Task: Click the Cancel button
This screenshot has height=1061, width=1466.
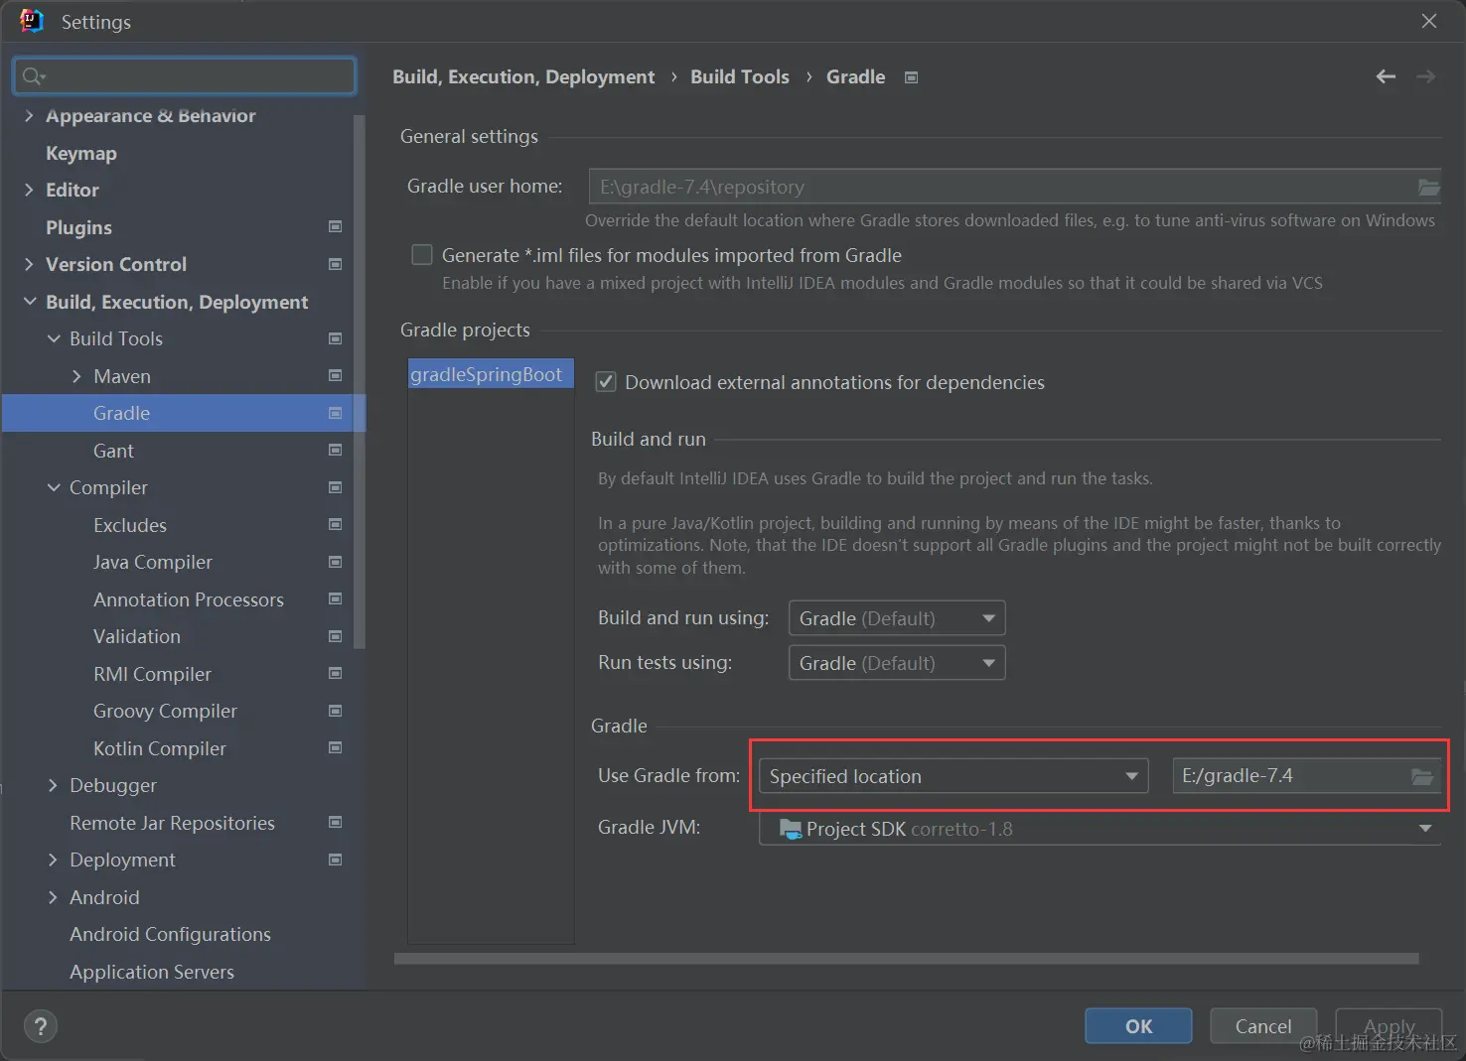Action: (x=1263, y=1026)
